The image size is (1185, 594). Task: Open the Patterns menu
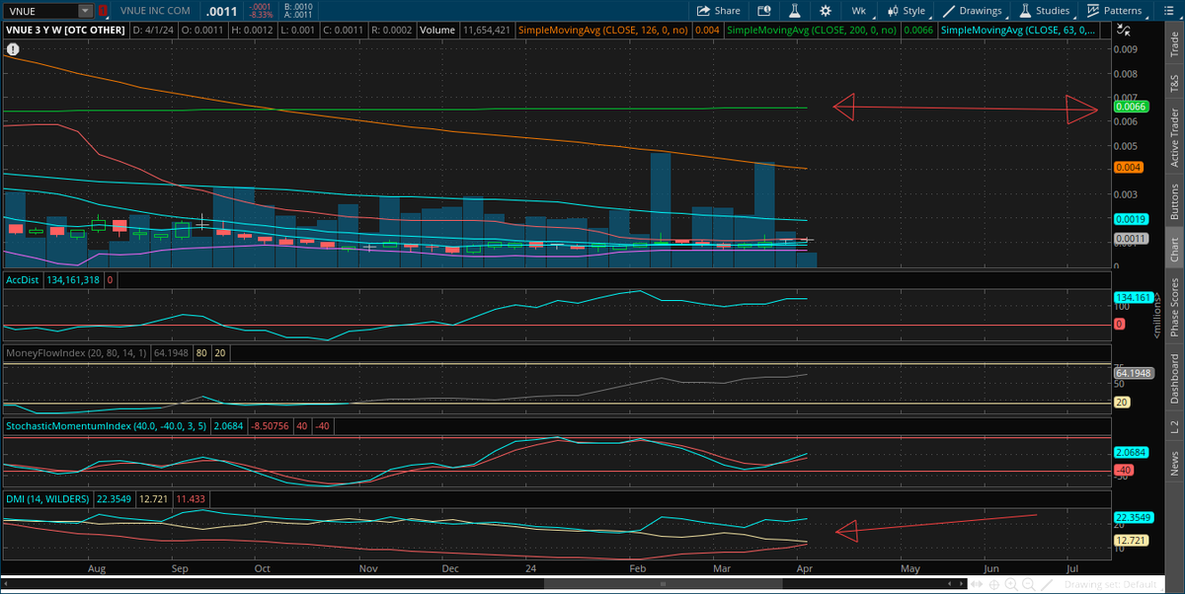tap(1115, 11)
